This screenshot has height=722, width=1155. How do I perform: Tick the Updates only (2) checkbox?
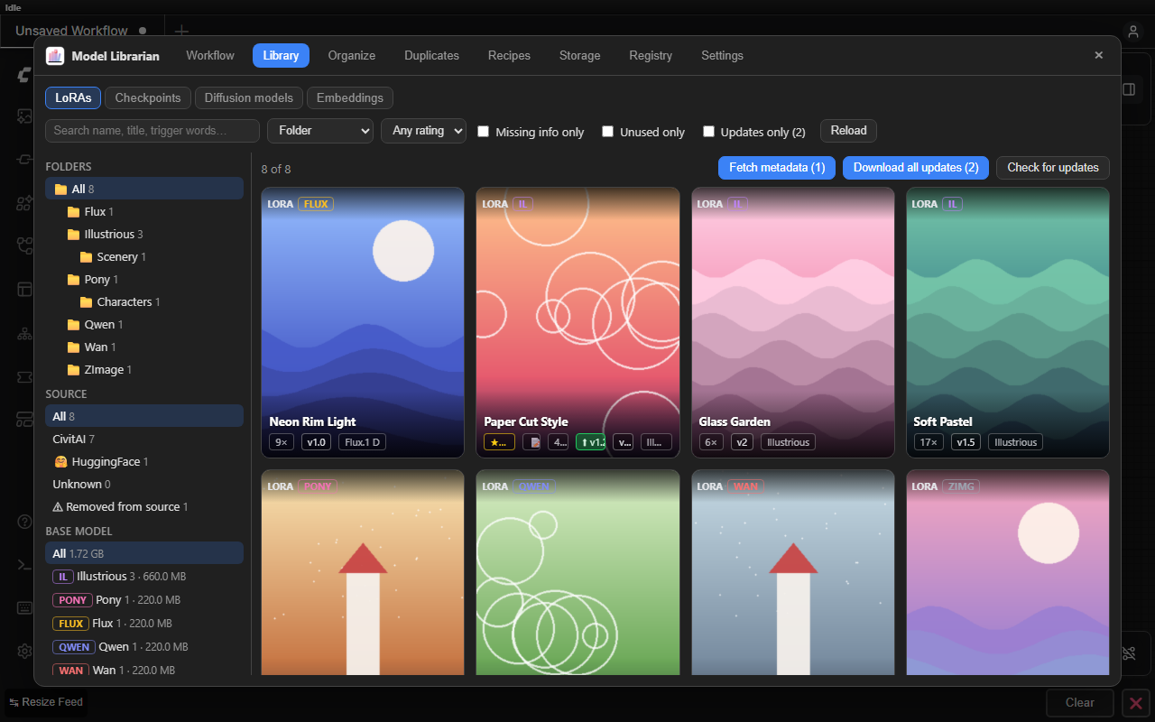[709, 132]
